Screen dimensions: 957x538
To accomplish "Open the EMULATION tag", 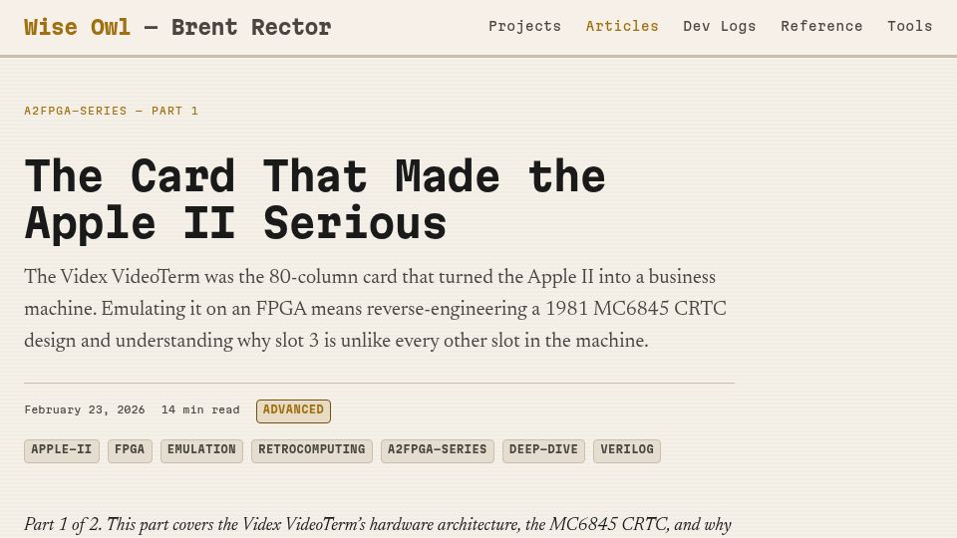I will [x=201, y=450].
